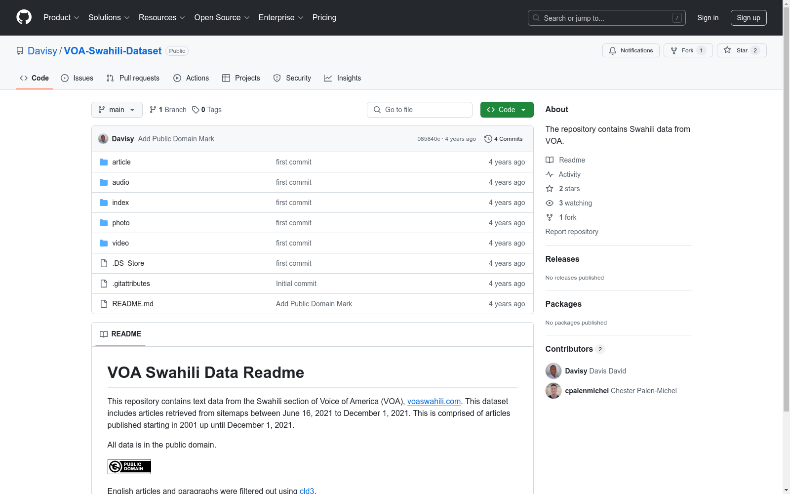Expand the Open Source menu

tap(222, 17)
